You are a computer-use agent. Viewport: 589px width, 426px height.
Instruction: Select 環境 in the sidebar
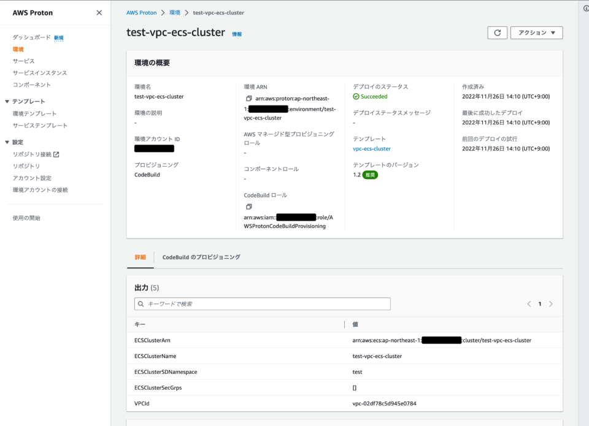point(18,49)
